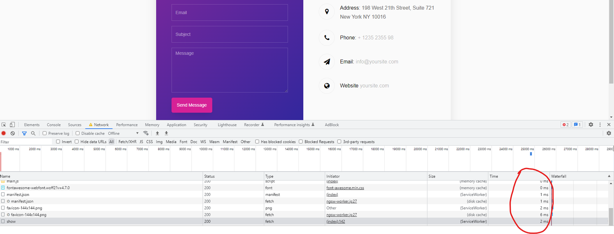Sort requests by Size column header
The image size is (614, 234).
click(458, 176)
